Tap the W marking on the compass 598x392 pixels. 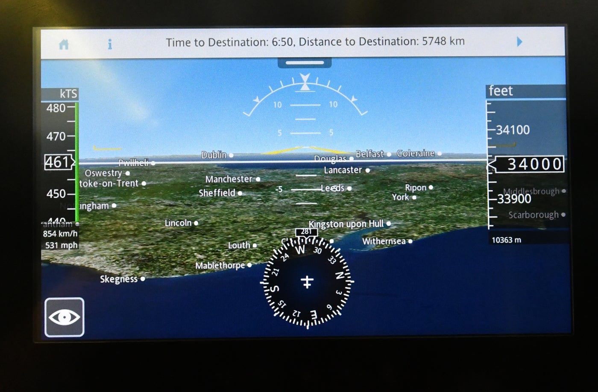(300, 250)
